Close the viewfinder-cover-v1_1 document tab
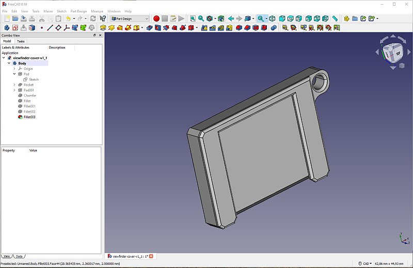This screenshot has height=268, width=413. [x=151, y=256]
